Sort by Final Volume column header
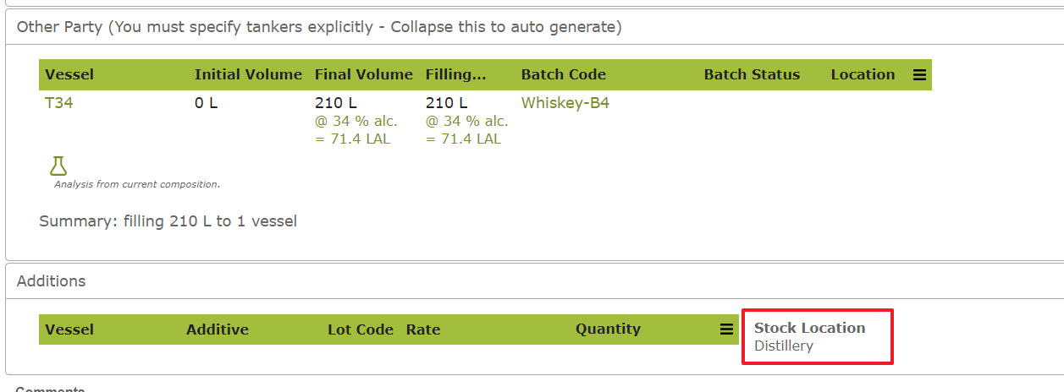 click(x=363, y=74)
